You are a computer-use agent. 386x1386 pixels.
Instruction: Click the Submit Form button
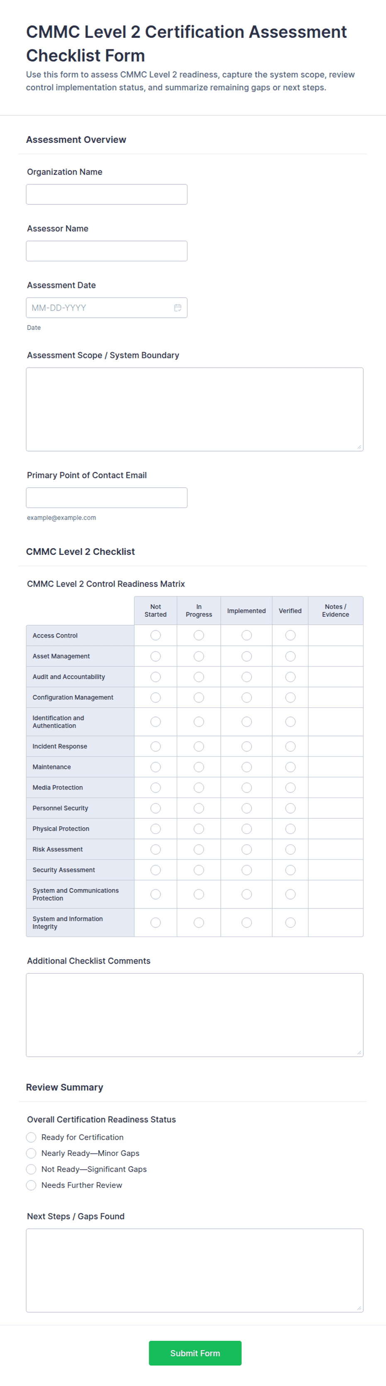(195, 1353)
